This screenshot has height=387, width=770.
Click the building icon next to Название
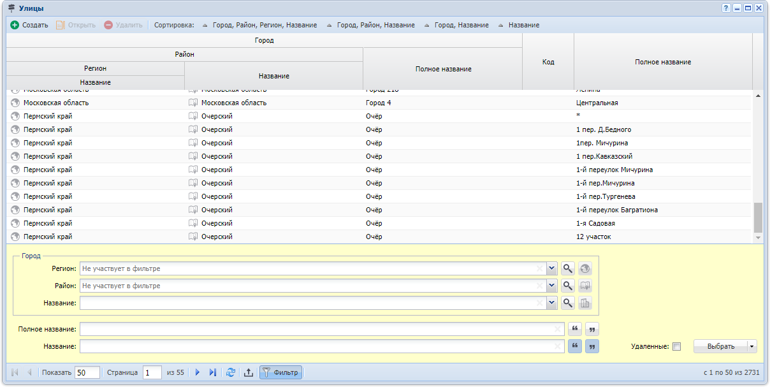pos(585,303)
